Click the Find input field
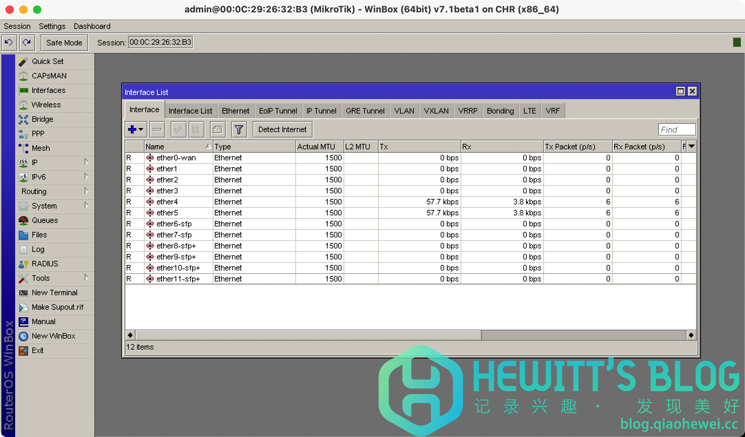The image size is (745, 437). 676,130
